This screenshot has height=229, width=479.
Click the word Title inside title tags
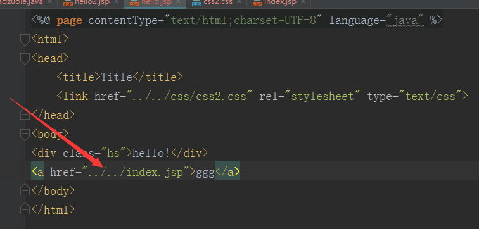pyautogui.click(x=117, y=77)
